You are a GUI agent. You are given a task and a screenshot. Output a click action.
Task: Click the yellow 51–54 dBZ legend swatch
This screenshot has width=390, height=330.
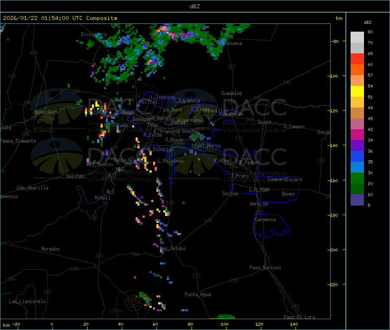coord(357,91)
